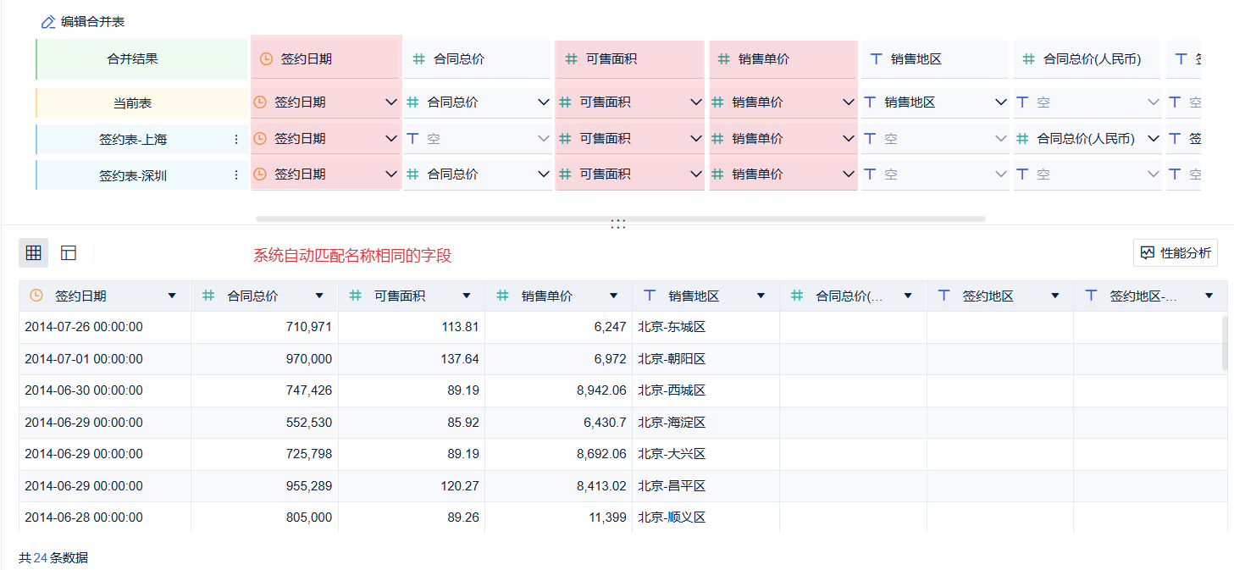Viewport: 1234px width, 570px height.
Task: Click hash icon in preview 销售单价 column header
Action: [x=503, y=296]
